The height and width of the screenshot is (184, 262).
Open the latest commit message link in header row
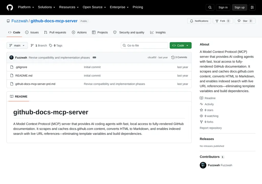(59, 57)
